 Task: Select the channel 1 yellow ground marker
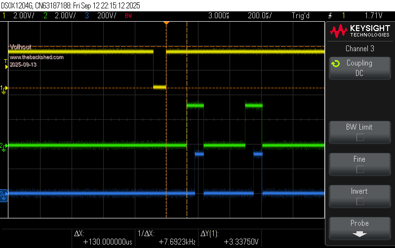pos(4,89)
